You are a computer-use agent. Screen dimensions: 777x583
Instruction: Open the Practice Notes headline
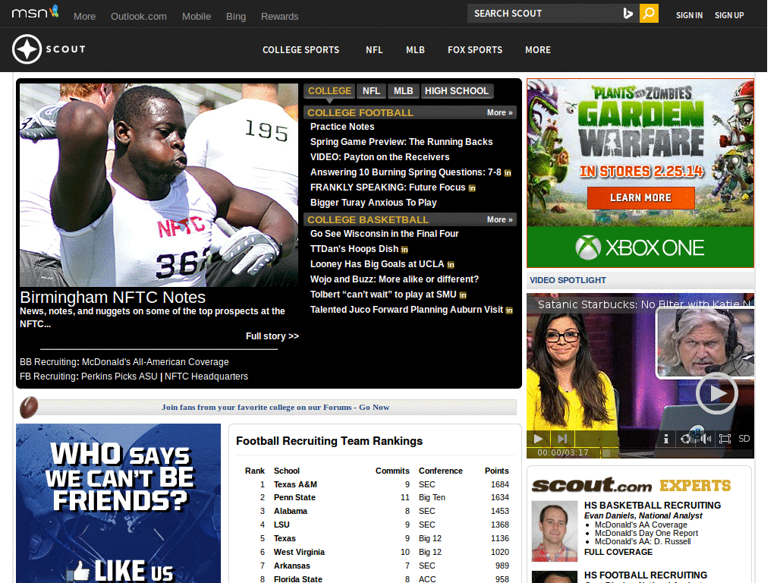click(342, 127)
